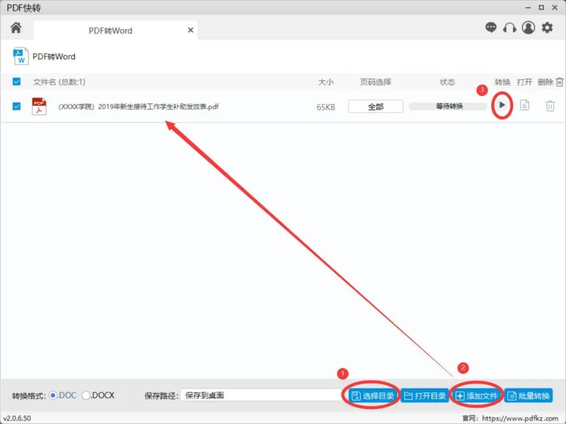Click the 添加文件 button

[476, 396]
